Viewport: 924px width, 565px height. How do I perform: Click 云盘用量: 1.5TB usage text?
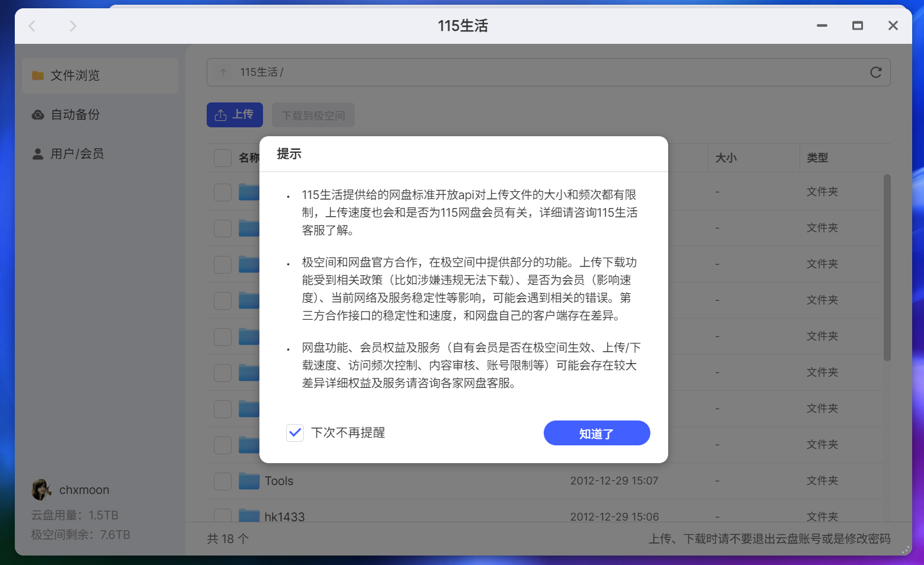(75, 515)
